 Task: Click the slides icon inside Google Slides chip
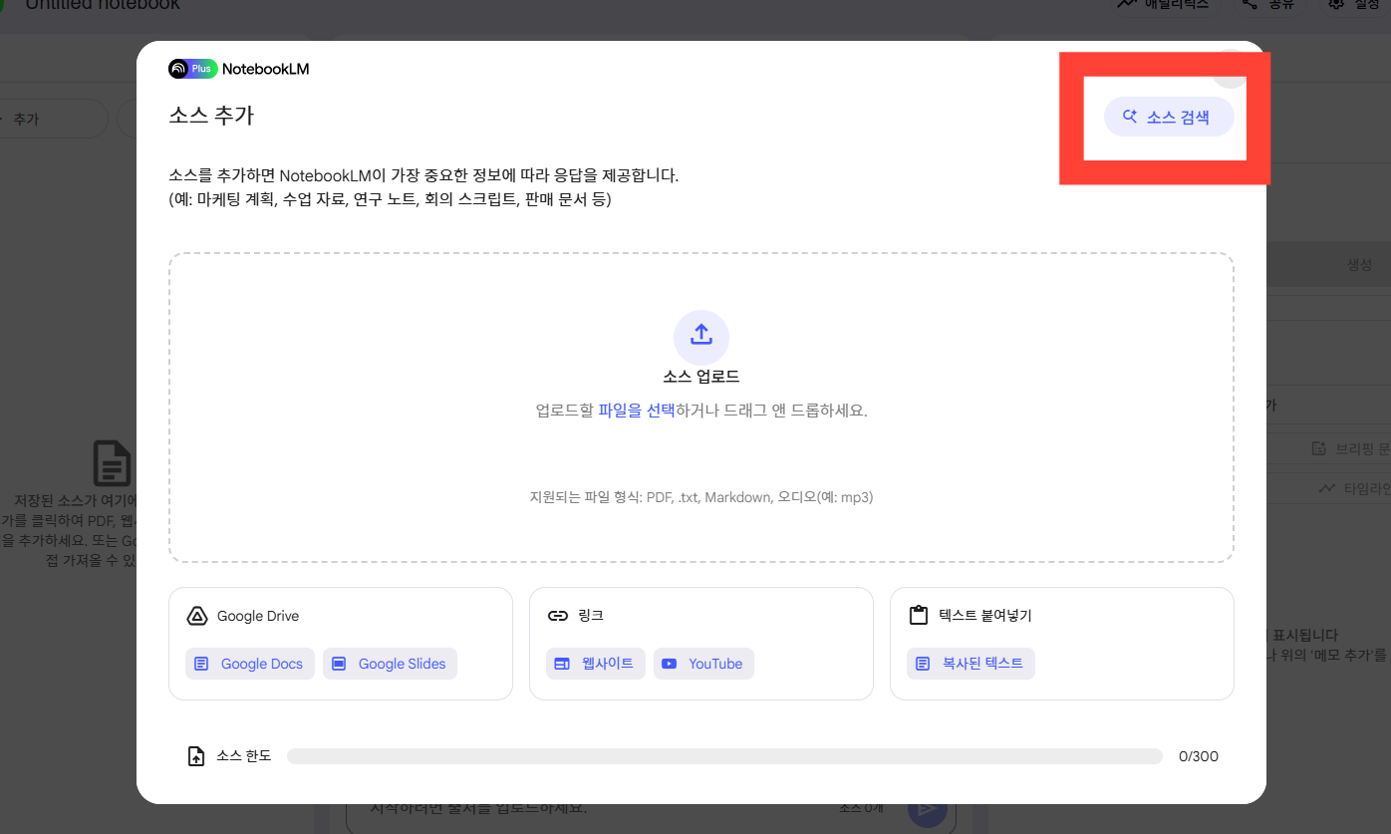click(x=339, y=664)
